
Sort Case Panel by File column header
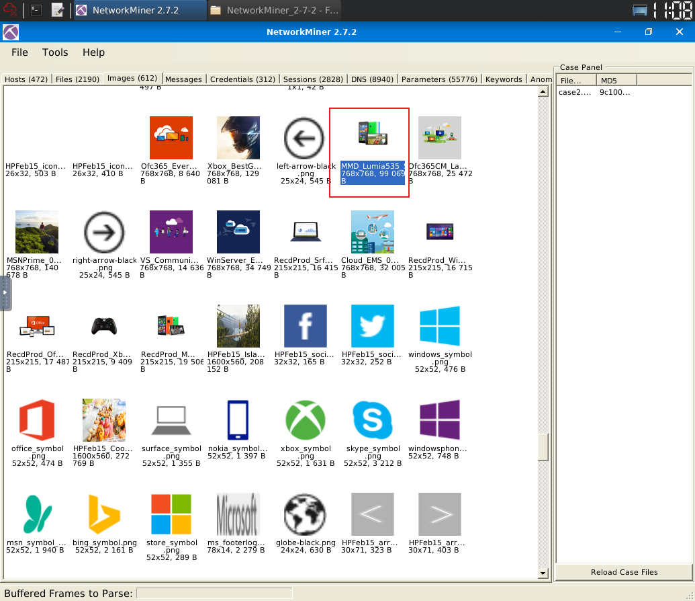pyautogui.click(x=576, y=81)
